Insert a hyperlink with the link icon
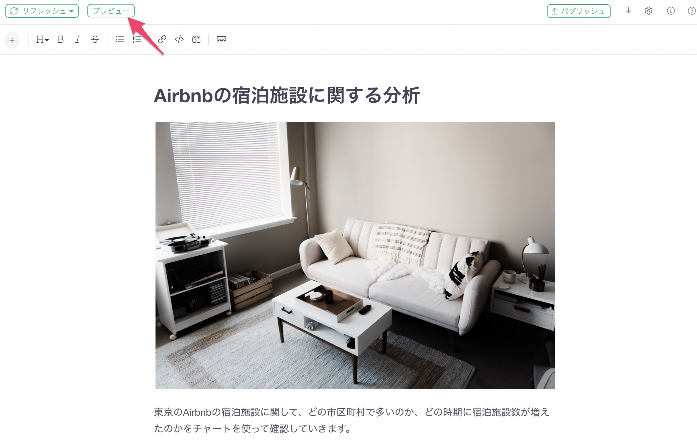This screenshot has width=697, height=447. 162,39
